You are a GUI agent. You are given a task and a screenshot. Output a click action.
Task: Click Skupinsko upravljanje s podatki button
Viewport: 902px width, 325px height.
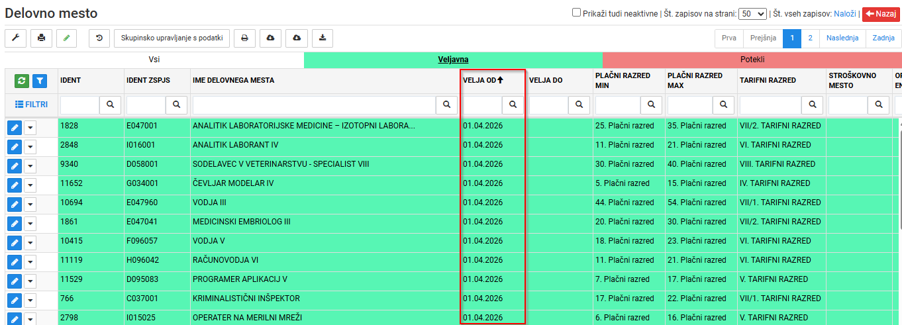(x=172, y=38)
